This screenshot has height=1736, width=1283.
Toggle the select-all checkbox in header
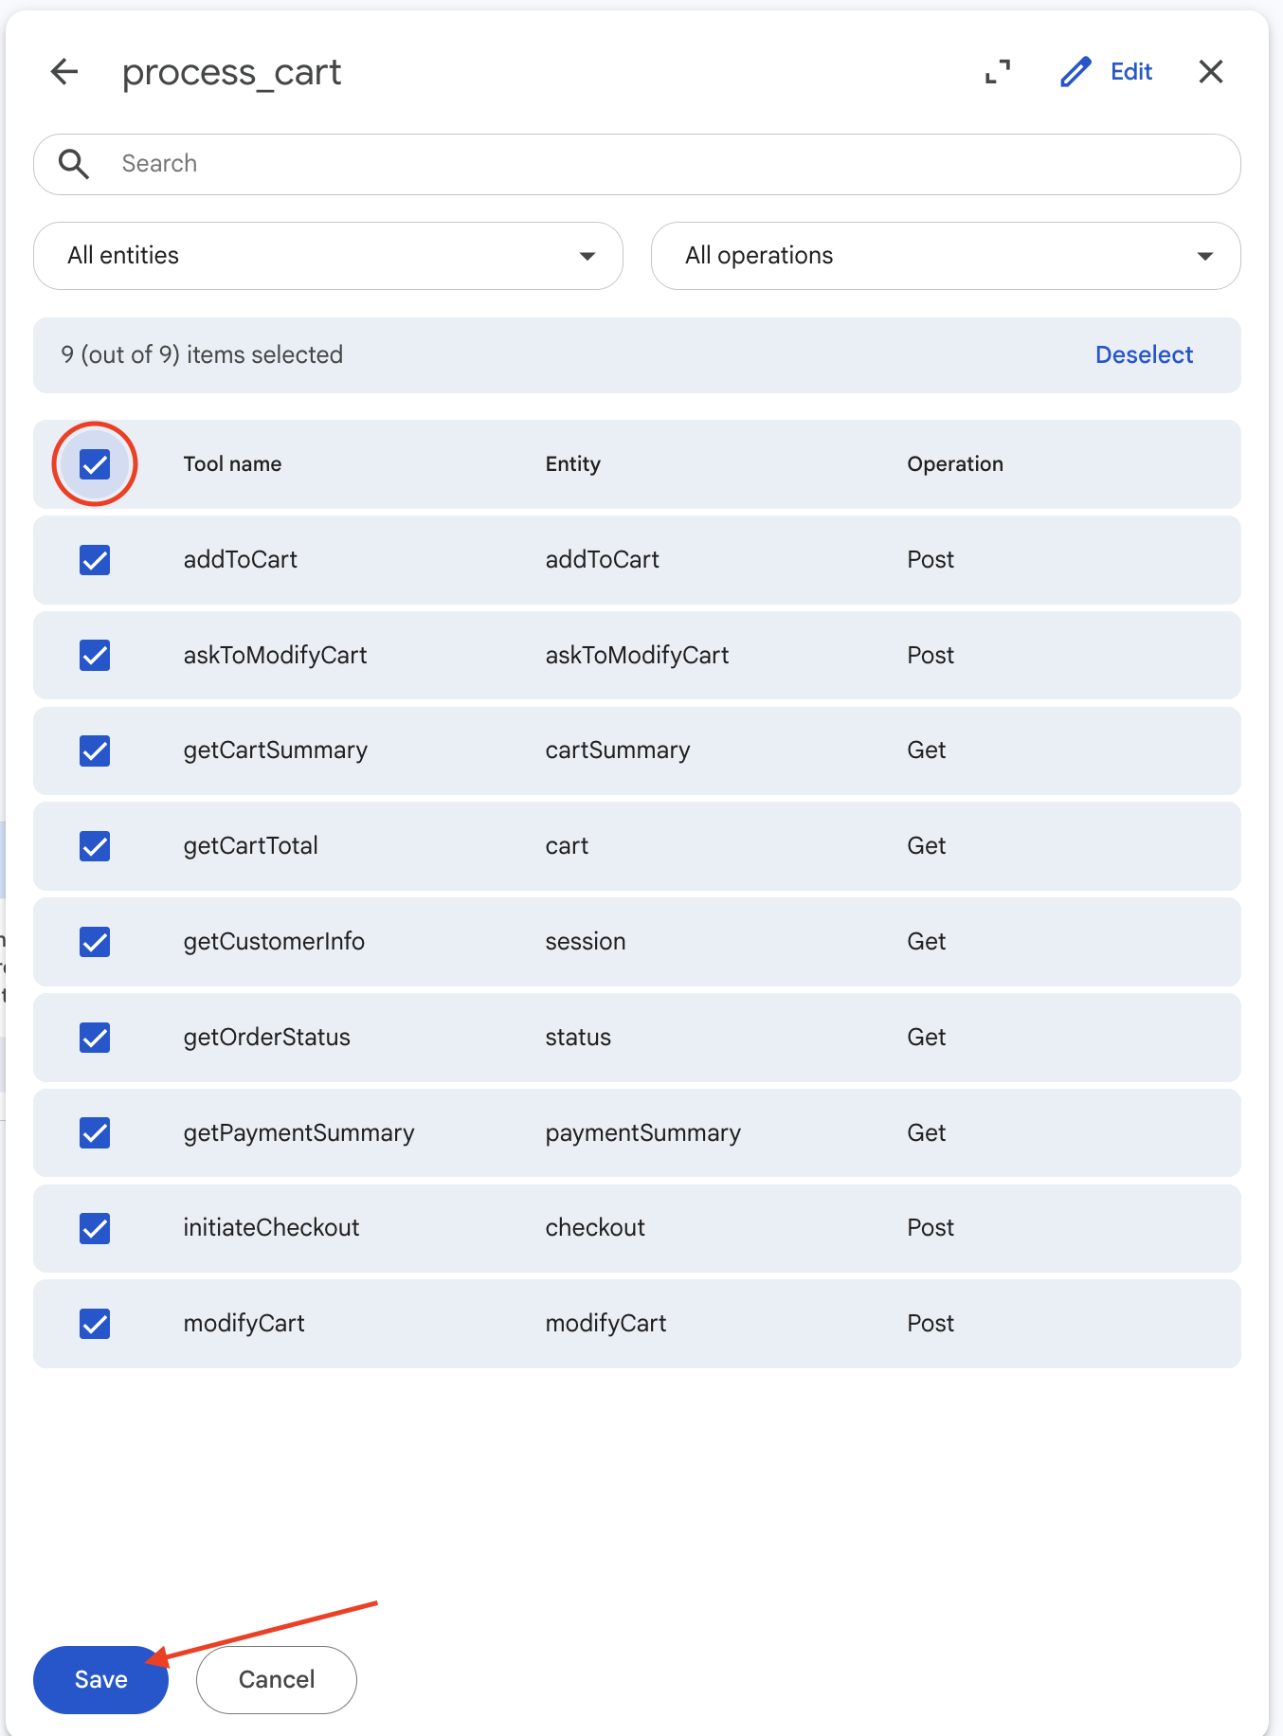tap(95, 464)
